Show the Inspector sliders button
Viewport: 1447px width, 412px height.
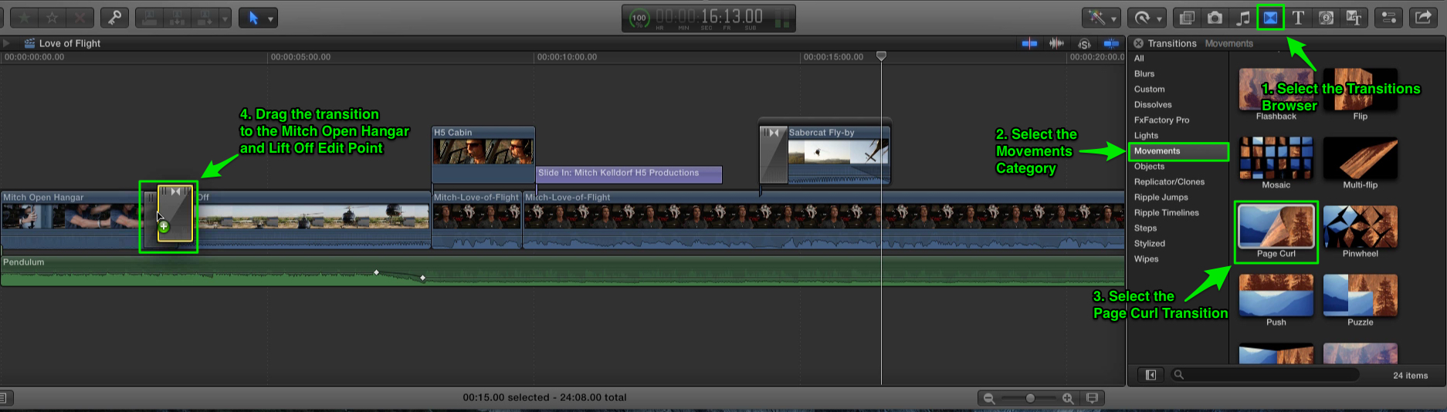pos(1388,18)
